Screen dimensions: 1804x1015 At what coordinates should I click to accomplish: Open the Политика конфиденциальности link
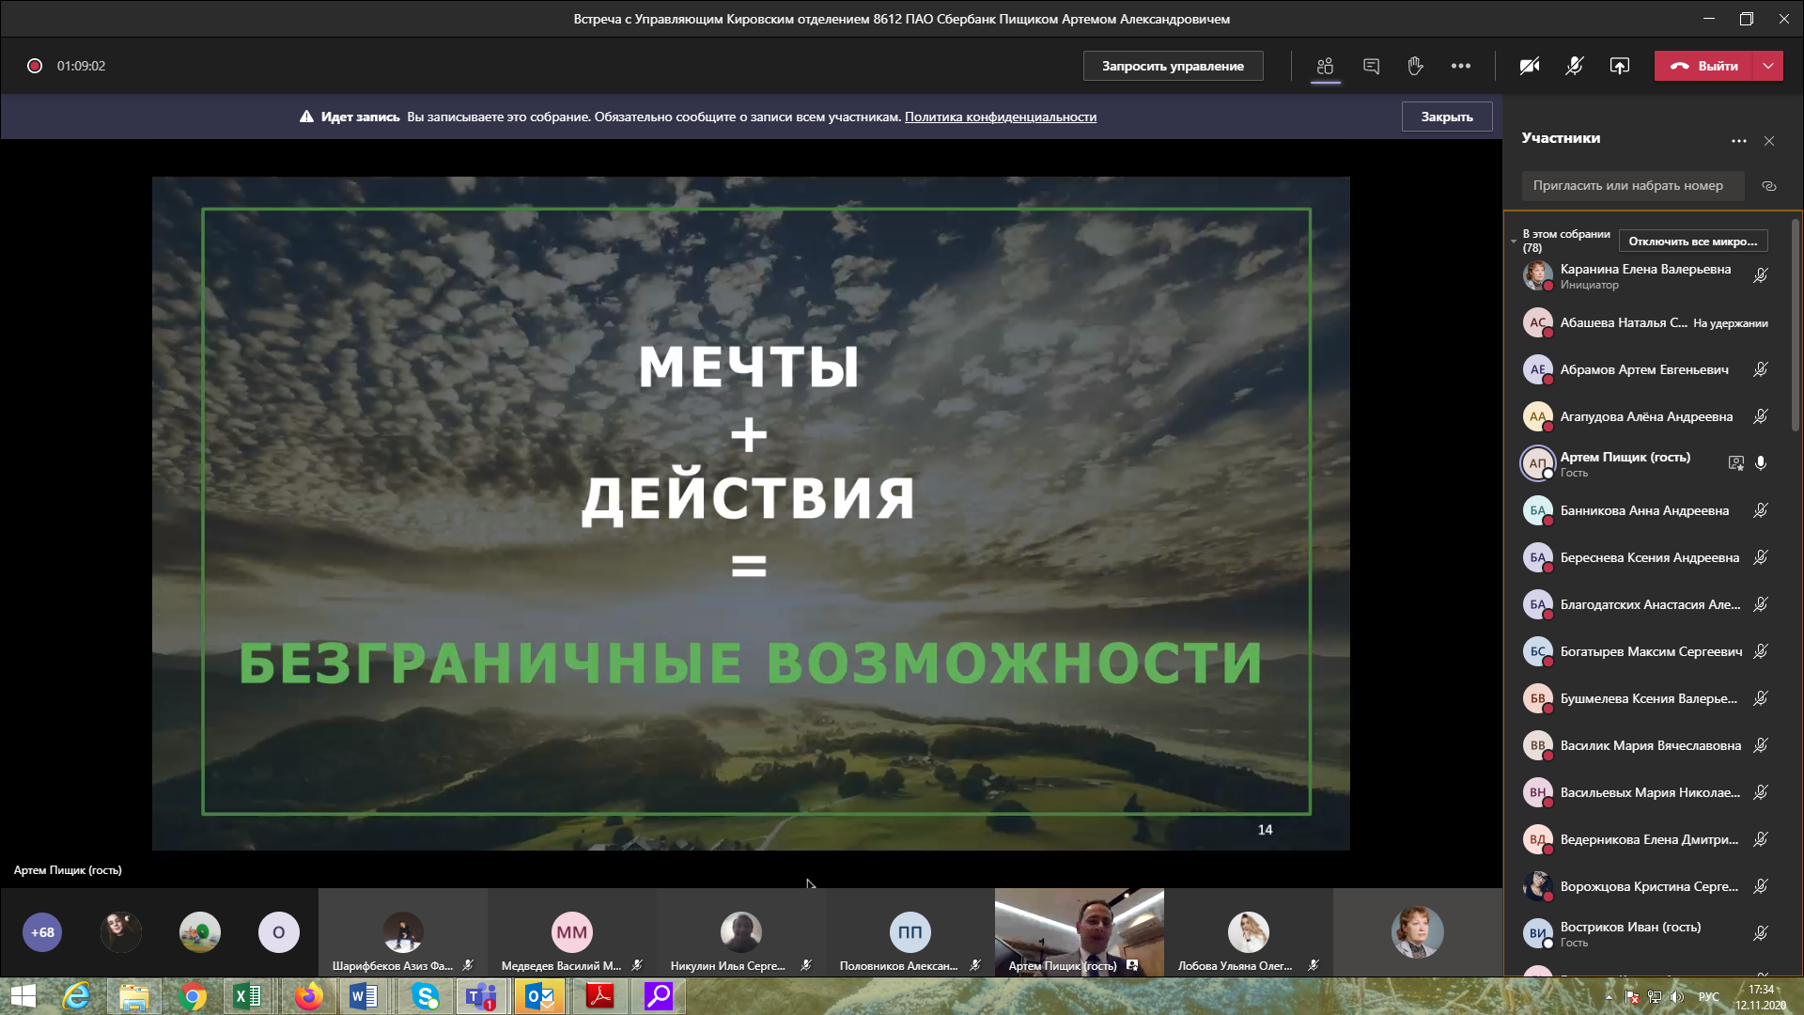coord(1000,117)
